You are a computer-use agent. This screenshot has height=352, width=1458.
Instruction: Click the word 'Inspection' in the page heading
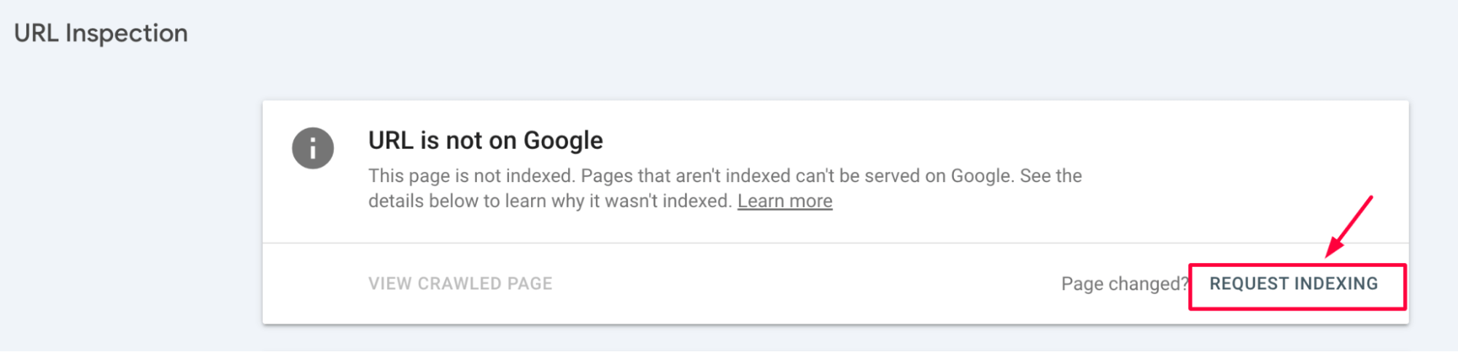(127, 34)
